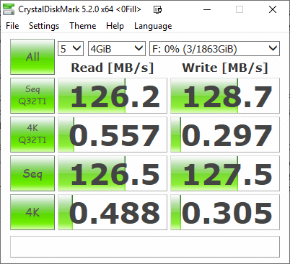This screenshot has height=264, width=290.
Task: Open the Settings menu
Action: [44, 26]
